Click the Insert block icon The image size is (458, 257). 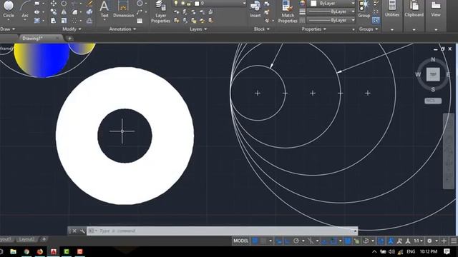tap(255, 9)
